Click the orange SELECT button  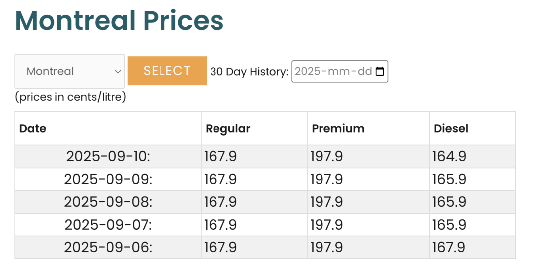coord(167,71)
